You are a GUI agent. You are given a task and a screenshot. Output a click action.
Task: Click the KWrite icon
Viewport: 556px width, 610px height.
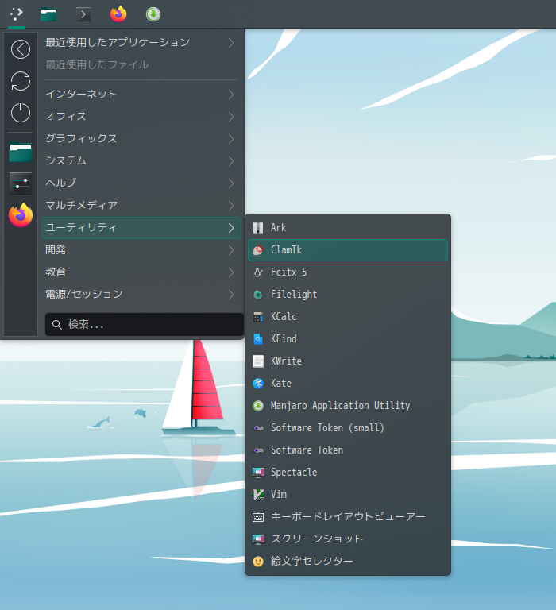pyautogui.click(x=258, y=361)
